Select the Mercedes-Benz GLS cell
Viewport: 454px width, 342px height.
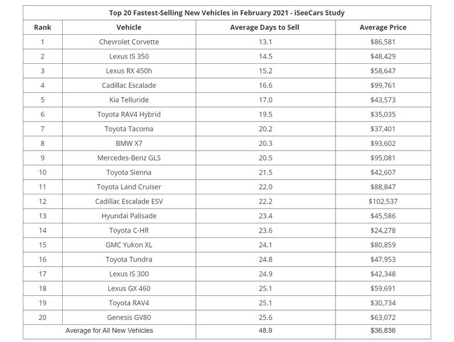tap(129, 158)
